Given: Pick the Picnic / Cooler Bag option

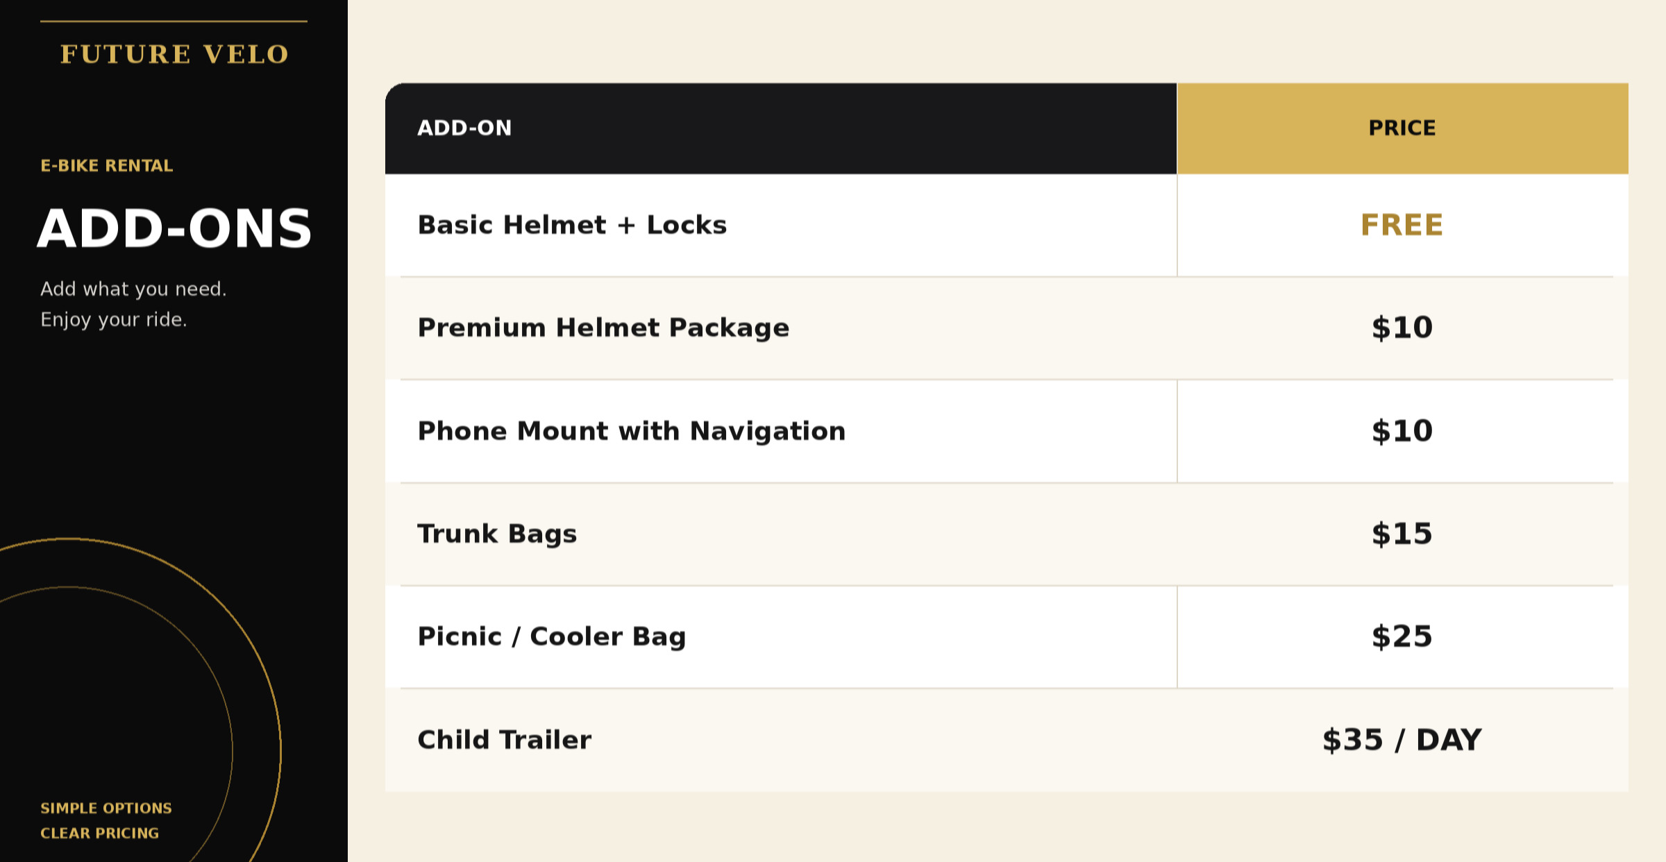Looking at the screenshot, I should 552,637.
